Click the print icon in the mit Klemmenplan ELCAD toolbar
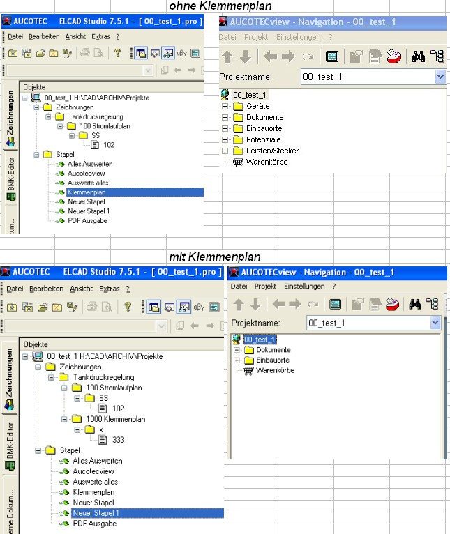The image size is (450, 534). (91, 307)
